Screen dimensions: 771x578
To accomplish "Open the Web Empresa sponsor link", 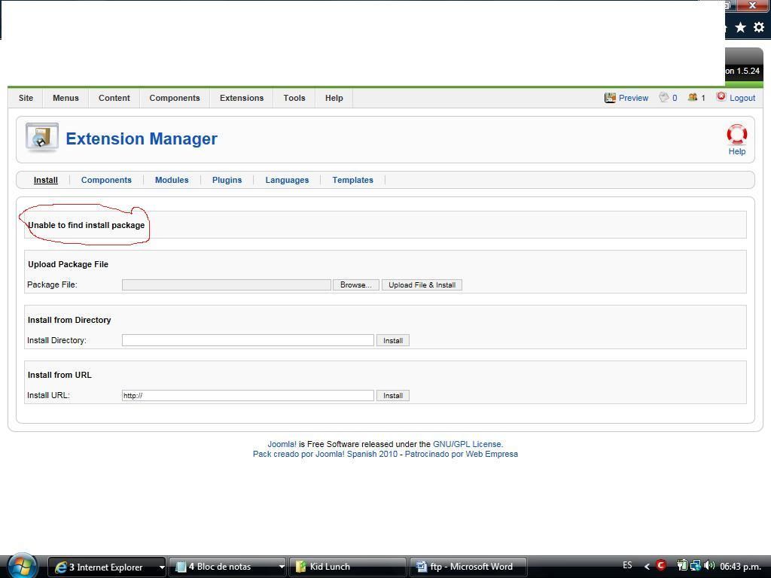I will coord(492,454).
